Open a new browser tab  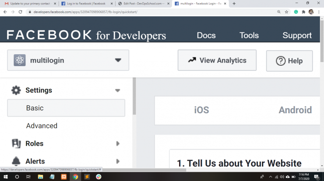(x=234, y=3)
